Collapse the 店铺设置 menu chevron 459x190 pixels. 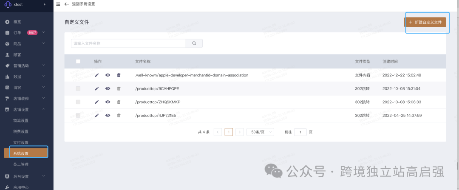[x=43, y=109]
